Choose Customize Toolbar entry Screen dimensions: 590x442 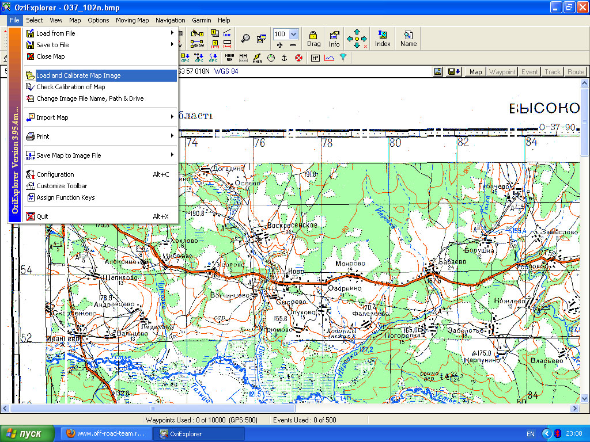(100, 186)
